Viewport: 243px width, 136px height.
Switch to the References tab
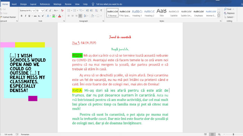click(x=45, y=4)
